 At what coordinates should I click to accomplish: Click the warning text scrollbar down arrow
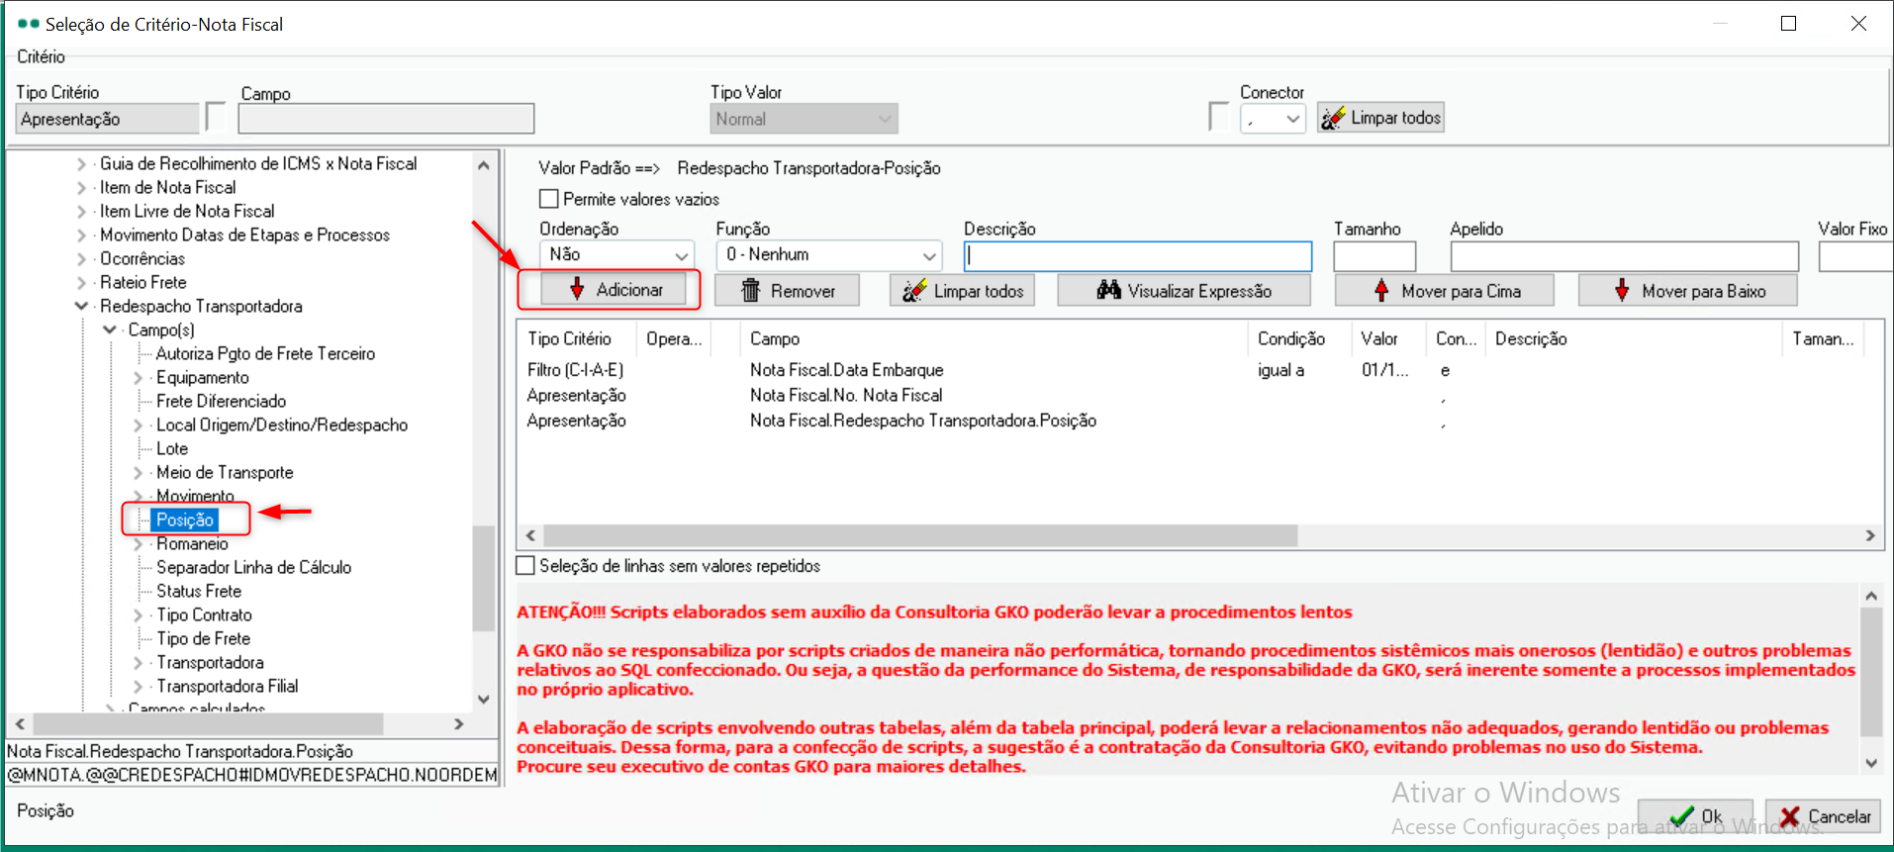click(x=1871, y=763)
